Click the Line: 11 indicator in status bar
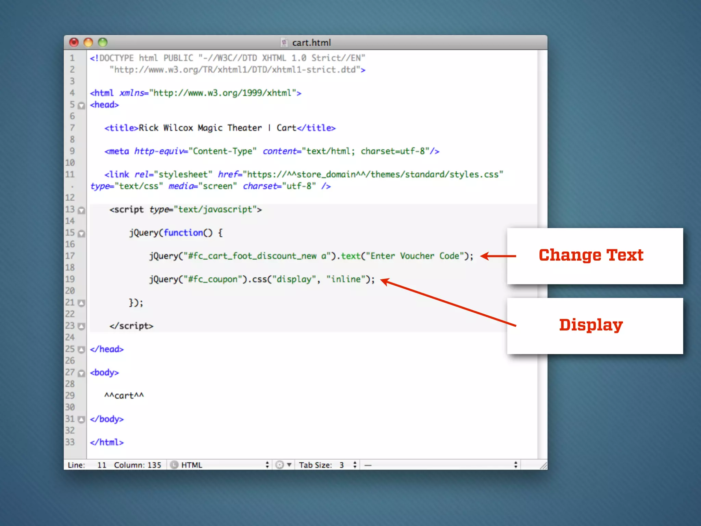This screenshot has width=701, height=526. 87,465
